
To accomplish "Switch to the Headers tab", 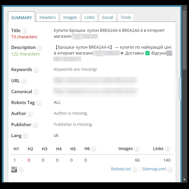I will click(x=47, y=17).
